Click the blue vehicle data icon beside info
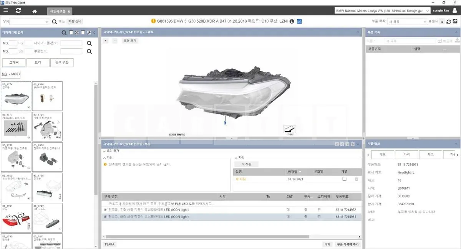Viewport: 461px width, 249px height. (299, 21)
